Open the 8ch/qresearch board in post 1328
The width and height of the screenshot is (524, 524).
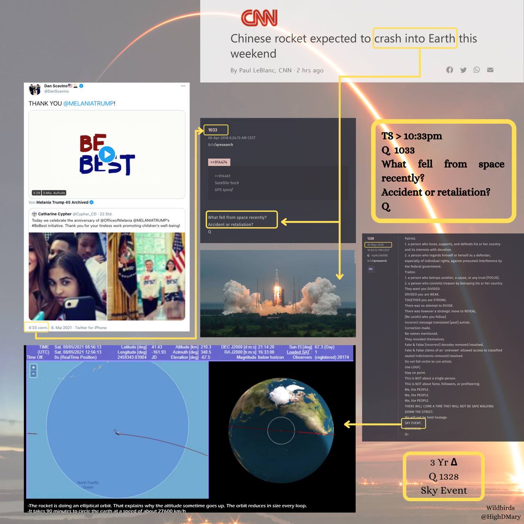coord(377,261)
